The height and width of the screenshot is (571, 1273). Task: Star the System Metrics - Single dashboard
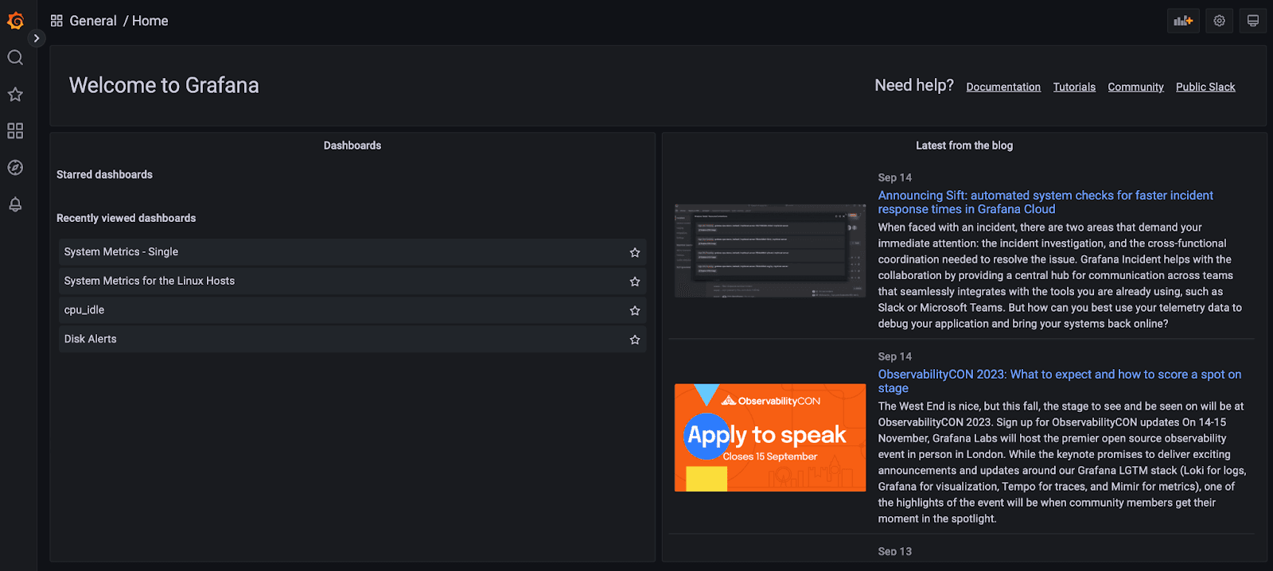coord(635,252)
